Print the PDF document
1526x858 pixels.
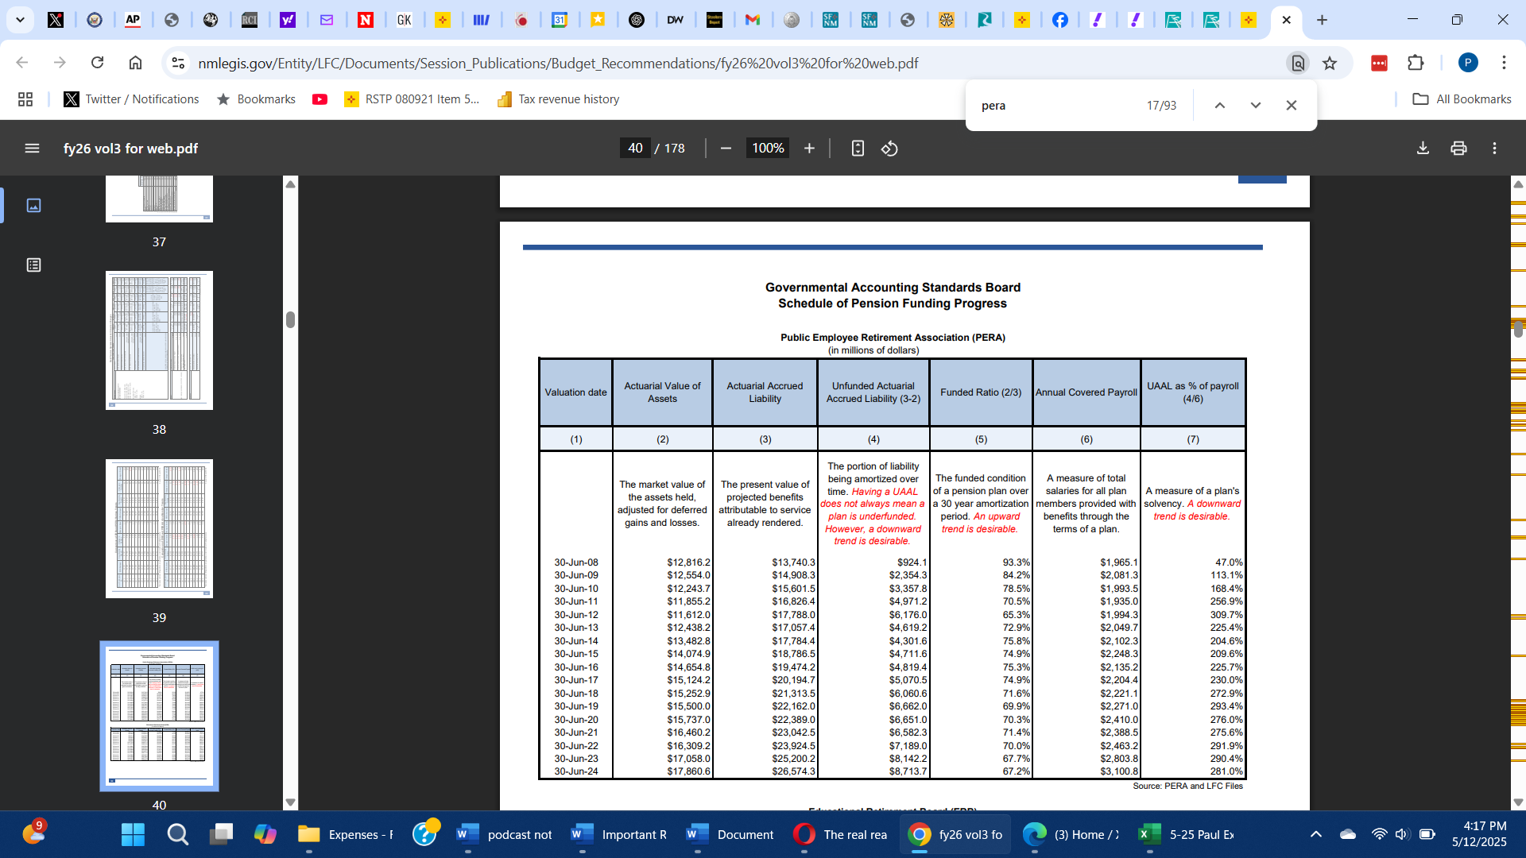pyautogui.click(x=1458, y=149)
